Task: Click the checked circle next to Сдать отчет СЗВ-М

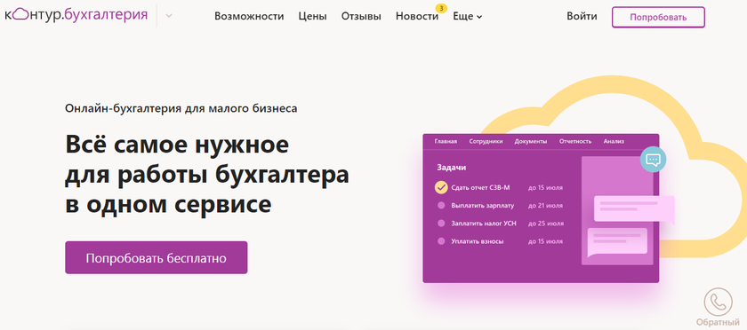Action: [441, 187]
